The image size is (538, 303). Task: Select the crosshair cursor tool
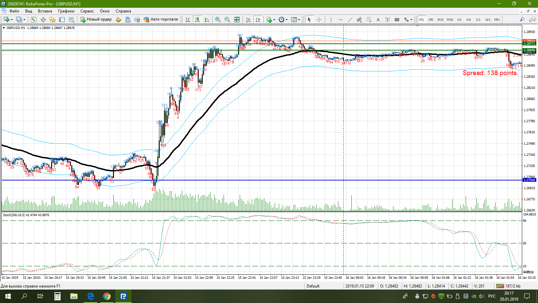pyautogui.click(x=319, y=20)
